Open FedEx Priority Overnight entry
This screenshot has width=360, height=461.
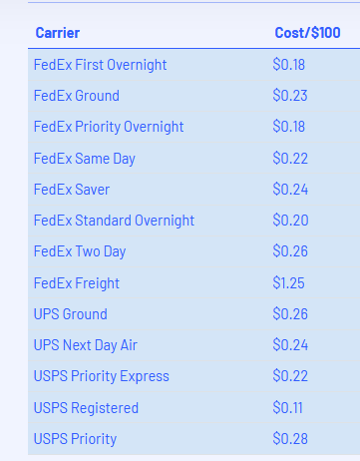coord(109,127)
